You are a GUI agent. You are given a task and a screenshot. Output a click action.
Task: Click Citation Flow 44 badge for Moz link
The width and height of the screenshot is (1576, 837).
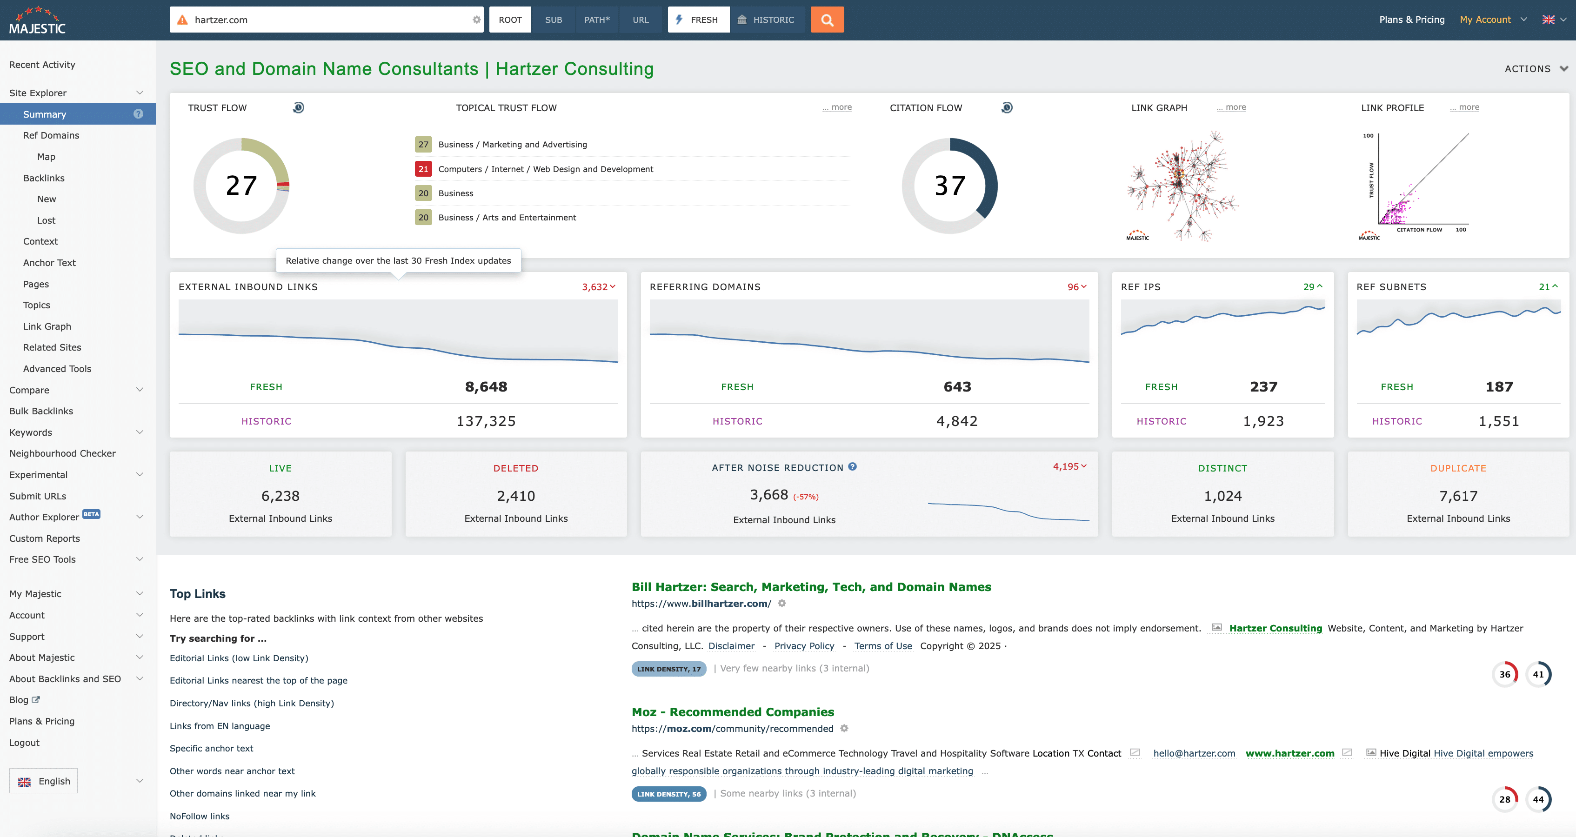(x=1538, y=799)
